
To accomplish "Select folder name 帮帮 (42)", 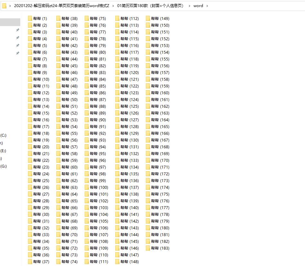I will click(x=70, y=45).
